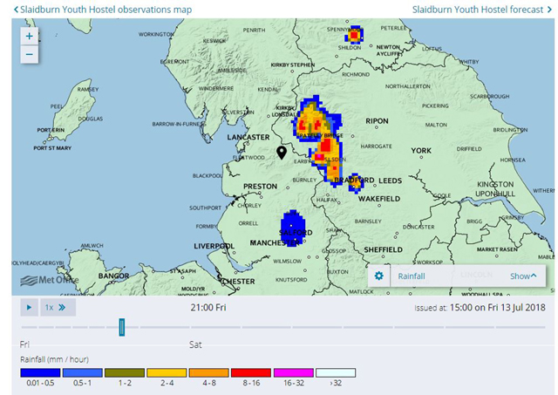Click the forward arrow by forecast link
The height and width of the screenshot is (395, 558).
(549, 10)
